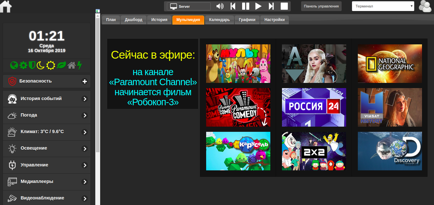The image size is (434, 205).
Task: Click the speaker volume icon in toolbar
Action: point(220,6)
